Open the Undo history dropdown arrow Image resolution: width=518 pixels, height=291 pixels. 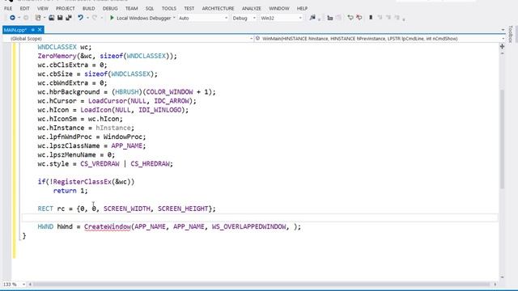coord(87,18)
